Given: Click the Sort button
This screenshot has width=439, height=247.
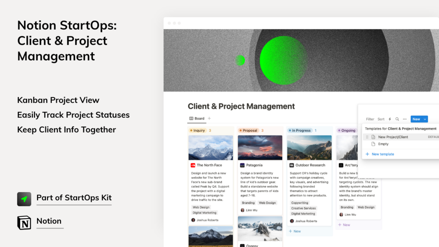Looking at the screenshot, I should 381,119.
